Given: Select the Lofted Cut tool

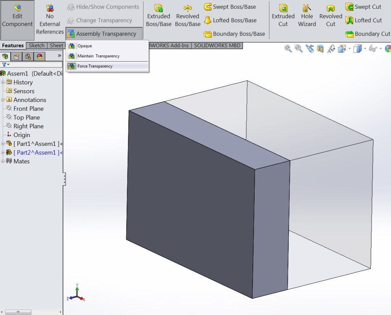Looking at the screenshot, I should point(363,21).
